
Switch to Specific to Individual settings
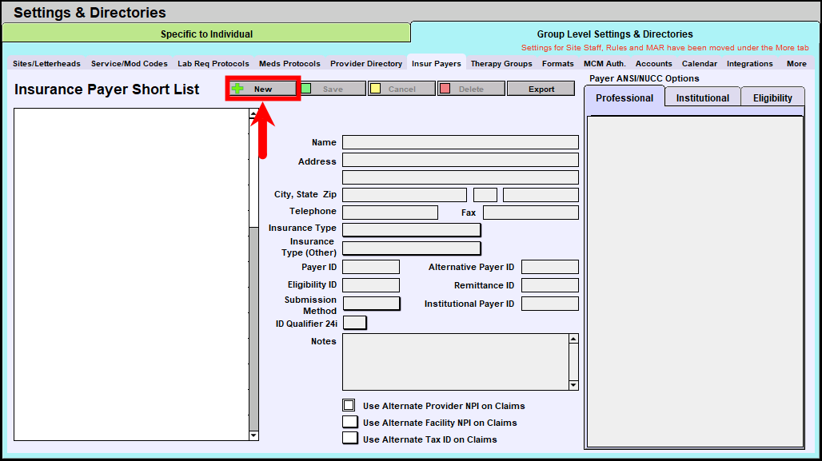[206, 34]
